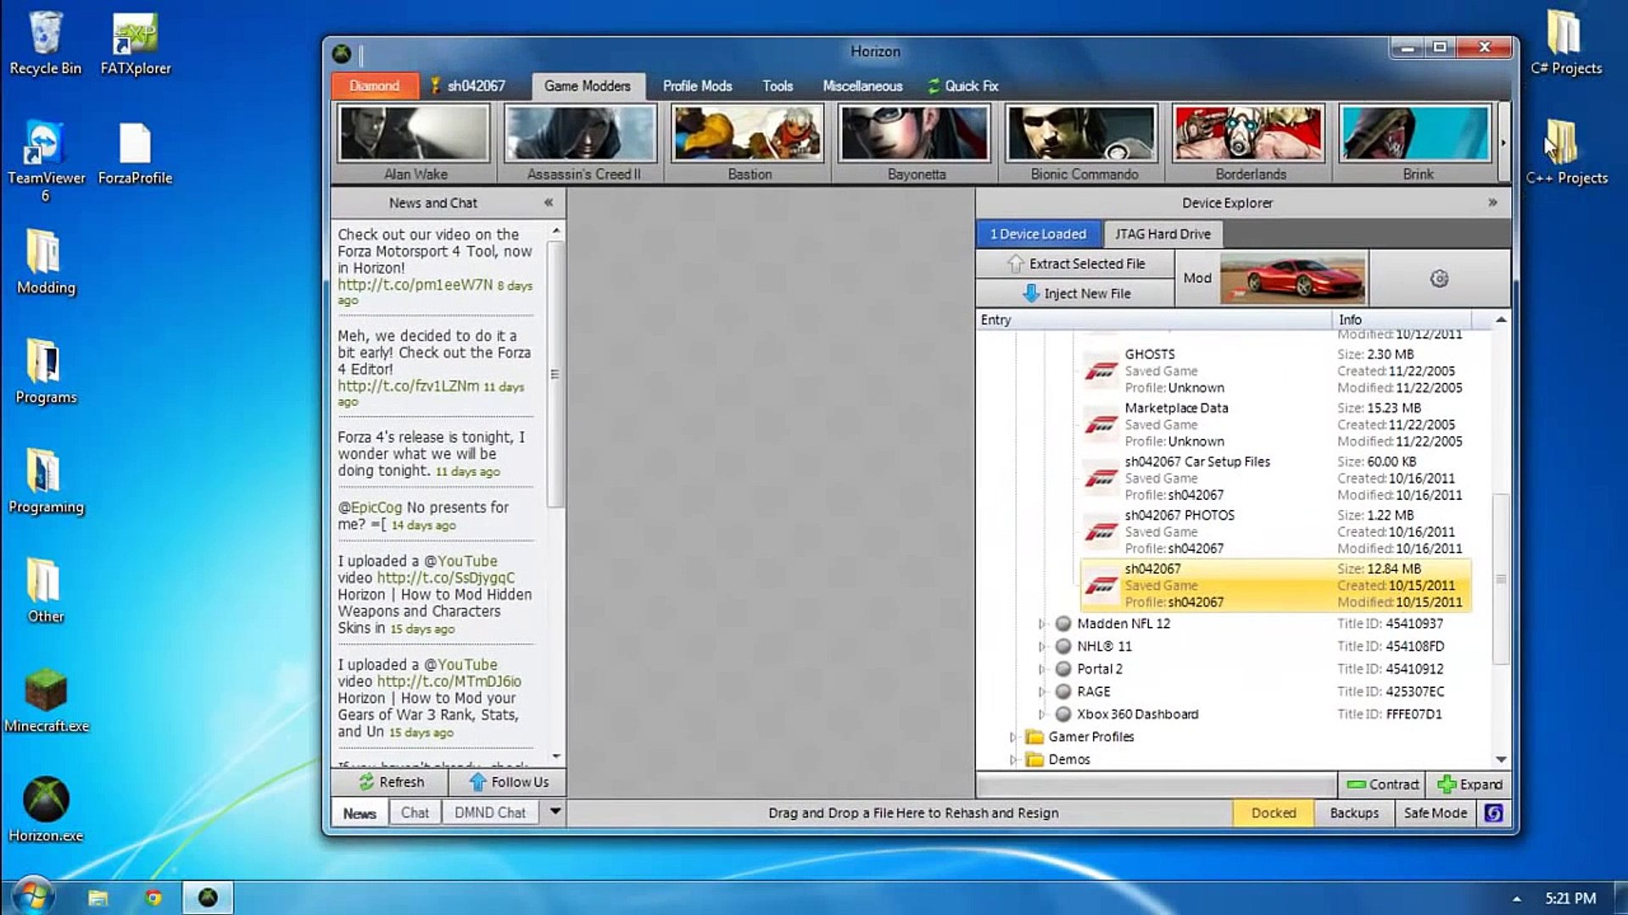The image size is (1628, 915).
Task: Click the News and Chat scrollbar thumb
Action: (x=555, y=373)
